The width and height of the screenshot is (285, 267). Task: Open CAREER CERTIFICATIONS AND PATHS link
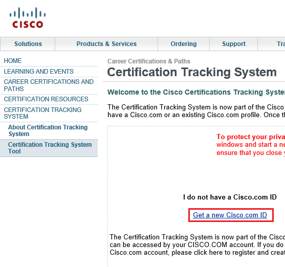click(49, 85)
